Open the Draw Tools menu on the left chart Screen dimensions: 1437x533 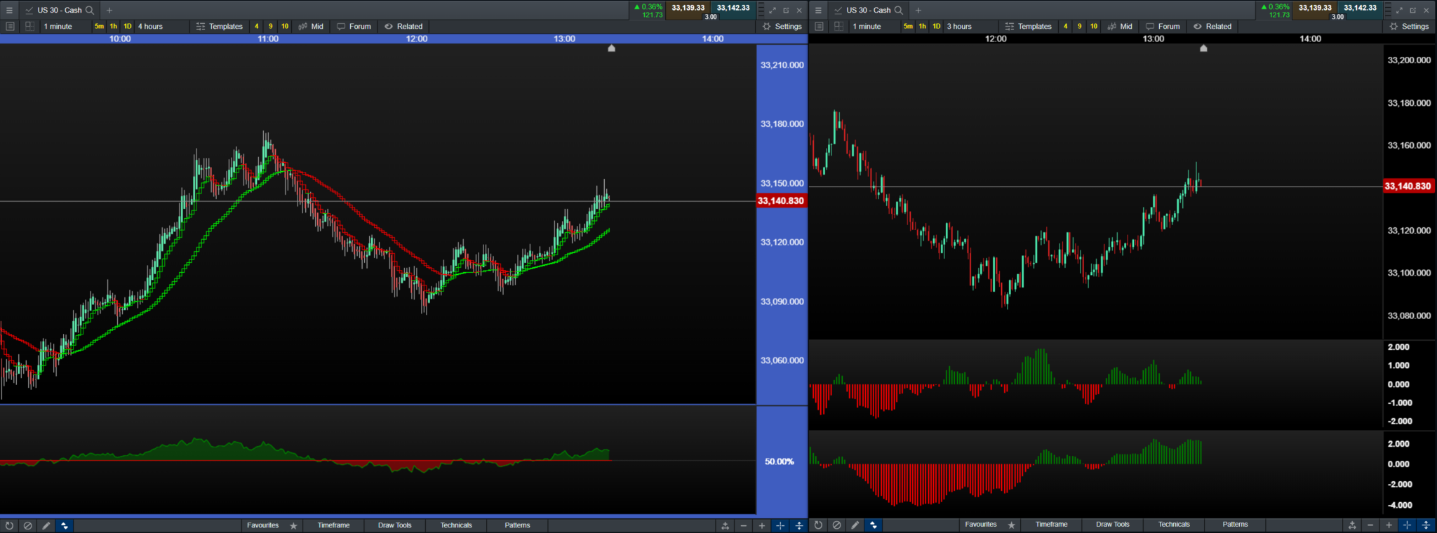(x=394, y=525)
